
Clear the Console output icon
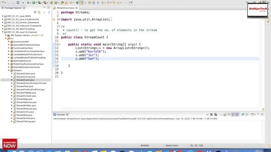(221, 114)
